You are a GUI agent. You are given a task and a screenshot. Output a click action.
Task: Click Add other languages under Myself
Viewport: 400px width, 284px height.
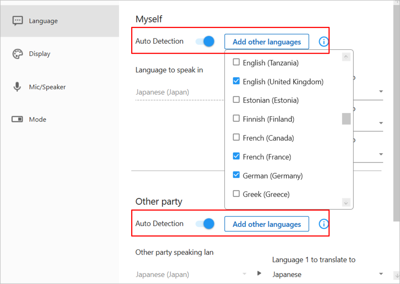(266, 42)
